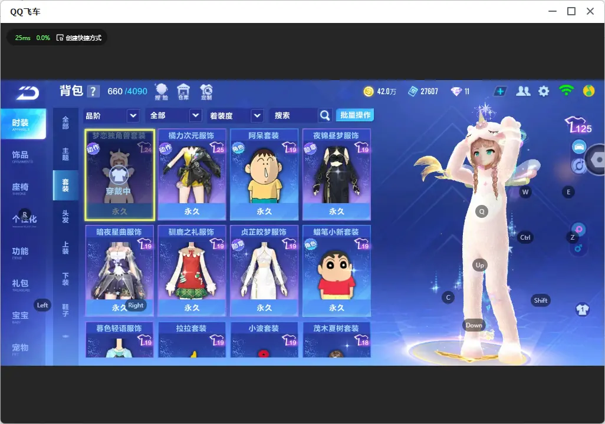This screenshot has height=424, width=605.
Task: Select the 驯鹿之礼服饰 outfit card
Action: (192, 271)
